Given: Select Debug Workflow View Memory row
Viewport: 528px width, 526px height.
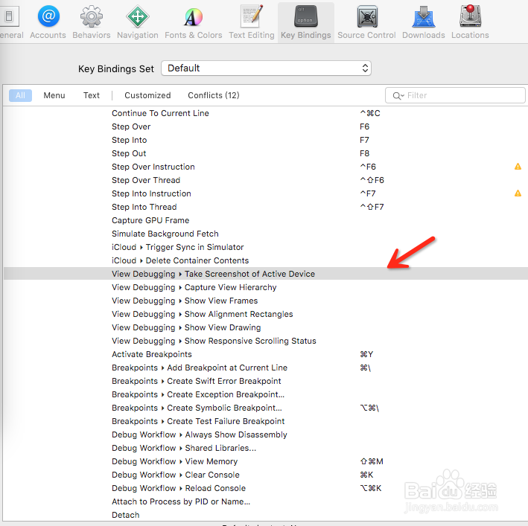Looking at the screenshot, I should tap(265, 461).
